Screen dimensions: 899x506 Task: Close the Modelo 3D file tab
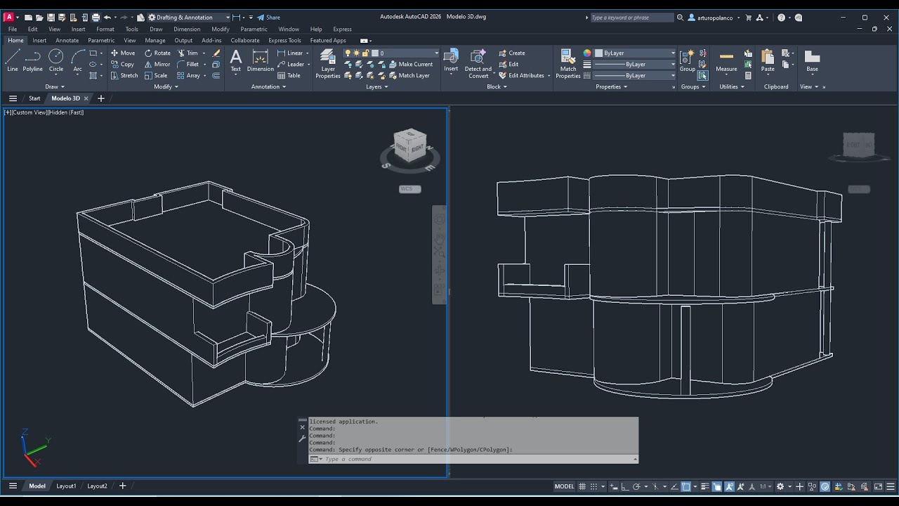(86, 98)
